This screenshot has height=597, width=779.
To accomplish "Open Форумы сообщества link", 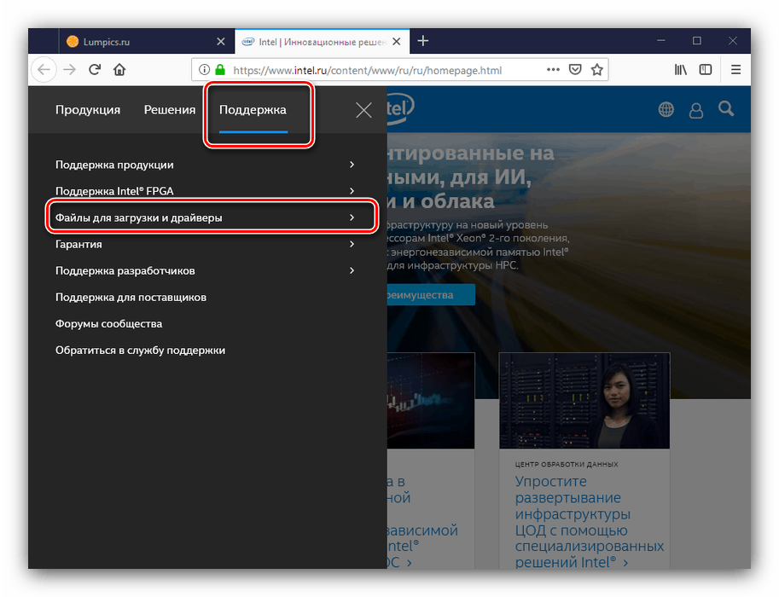I will pos(109,324).
